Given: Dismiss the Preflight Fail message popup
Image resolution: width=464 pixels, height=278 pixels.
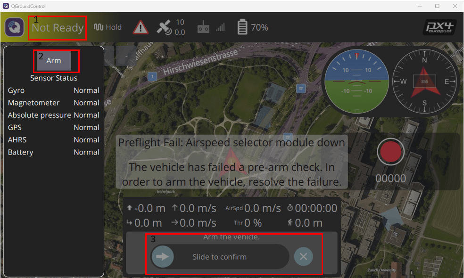Looking at the screenshot, I should tap(232, 162).
